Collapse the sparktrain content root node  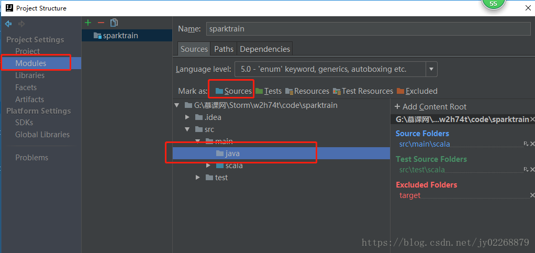(177, 105)
